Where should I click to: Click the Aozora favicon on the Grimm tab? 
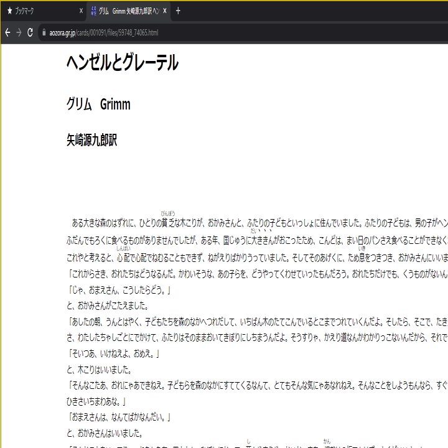93,11
